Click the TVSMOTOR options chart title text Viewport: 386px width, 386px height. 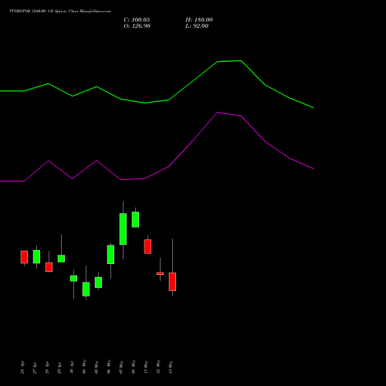pyautogui.click(x=60, y=12)
